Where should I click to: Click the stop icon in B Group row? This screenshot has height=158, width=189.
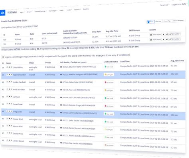coord(163,39)
